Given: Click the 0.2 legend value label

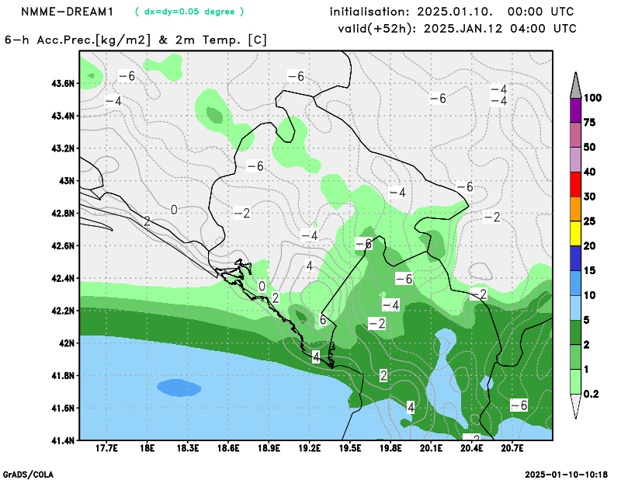Looking at the screenshot, I should coord(591,394).
